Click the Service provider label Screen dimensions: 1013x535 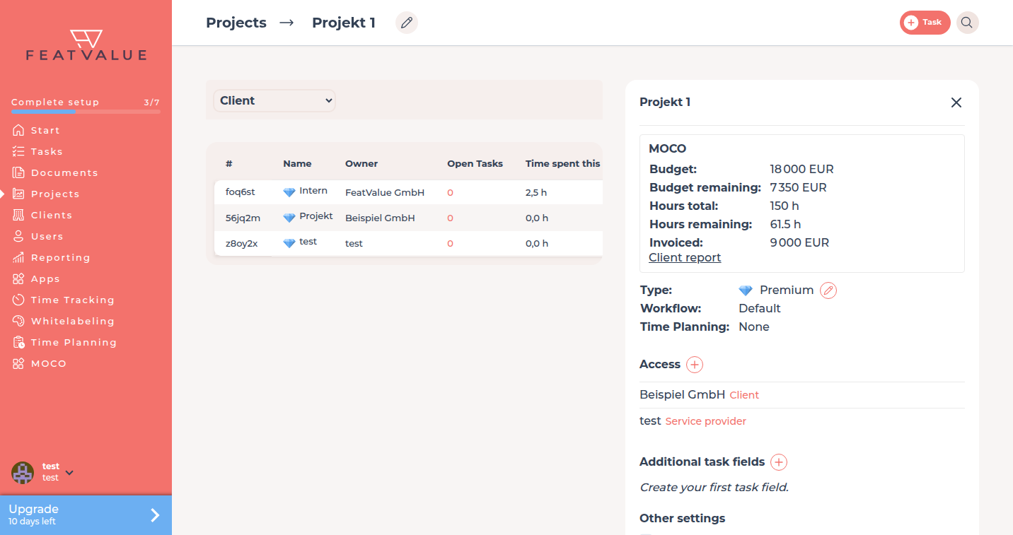pyautogui.click(x=706, y=422)
